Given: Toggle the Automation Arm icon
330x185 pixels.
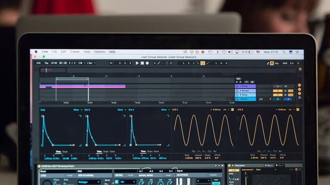Looking at the screenshot, I should click(159, 63).
